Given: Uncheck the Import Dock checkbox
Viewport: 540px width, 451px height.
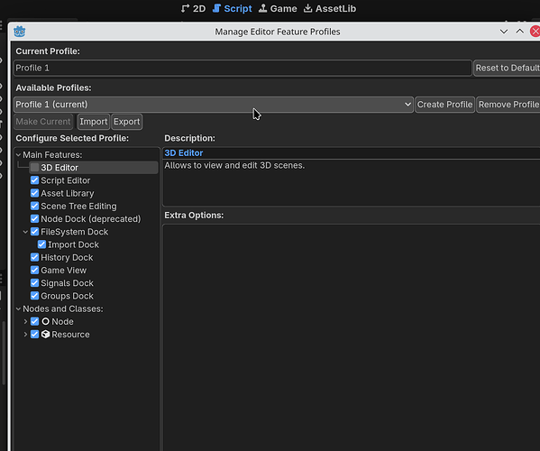Looking at the screenshot, I should coord(41,244).
